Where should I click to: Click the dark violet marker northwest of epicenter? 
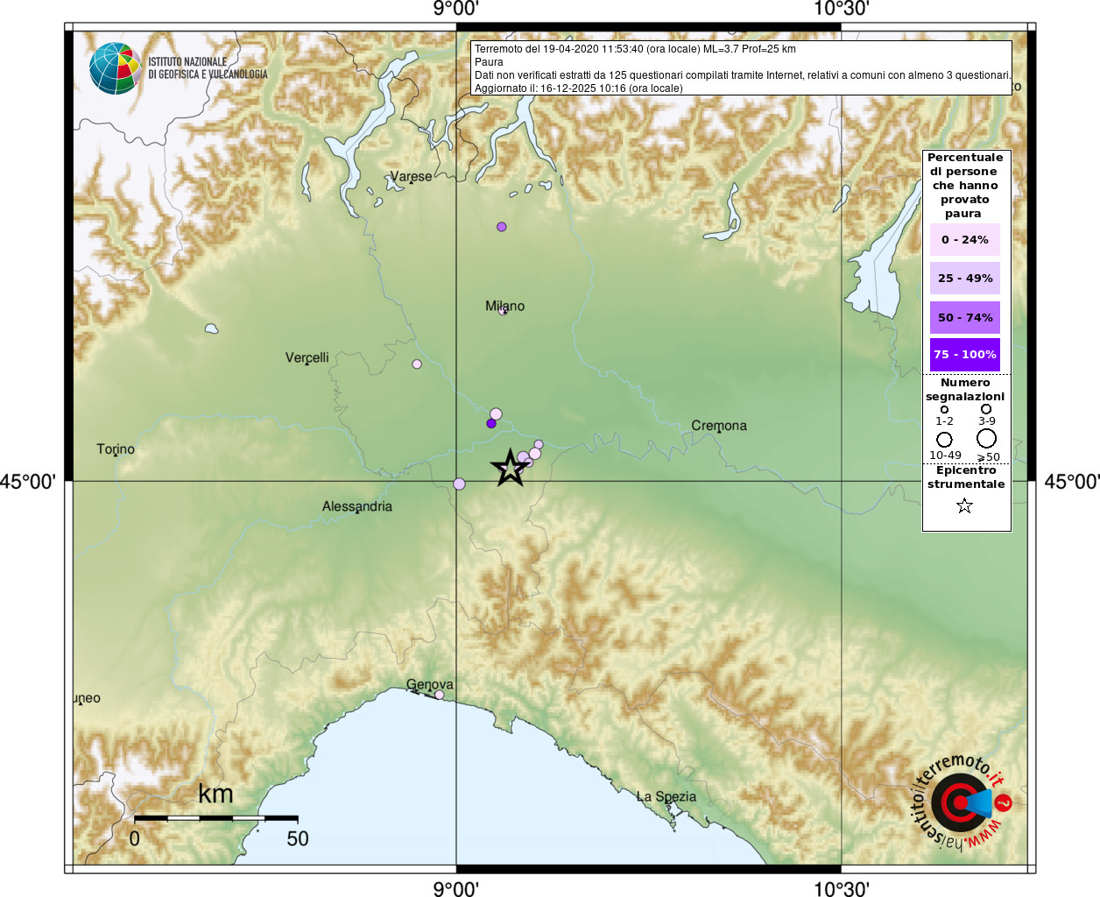(491, 423)
